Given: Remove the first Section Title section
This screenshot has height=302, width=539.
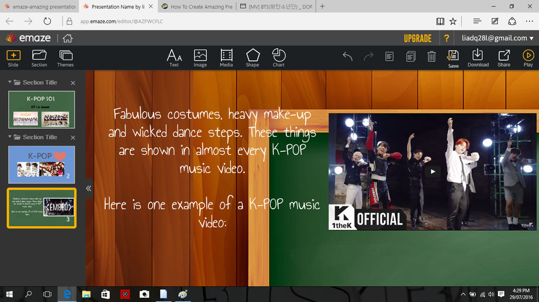Looking at the screenshot, I should [x=73, y=82].
